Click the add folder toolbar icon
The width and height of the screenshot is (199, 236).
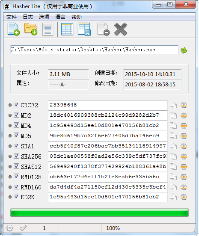click(31, 29)
